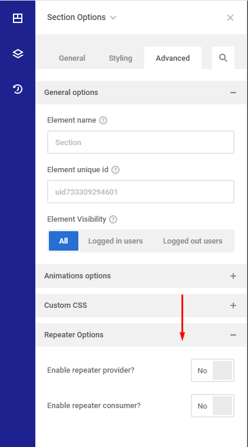Screen dimensions: 248x447
Task: Click help icon beside Element unique id
Action: tap(115, 170)
